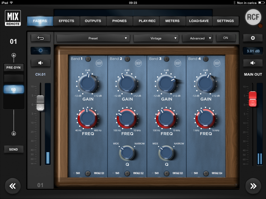Click the back arrow return button
Image resolution: width=266 pixels, height=199 pixels.
click(x=40, y=38)
